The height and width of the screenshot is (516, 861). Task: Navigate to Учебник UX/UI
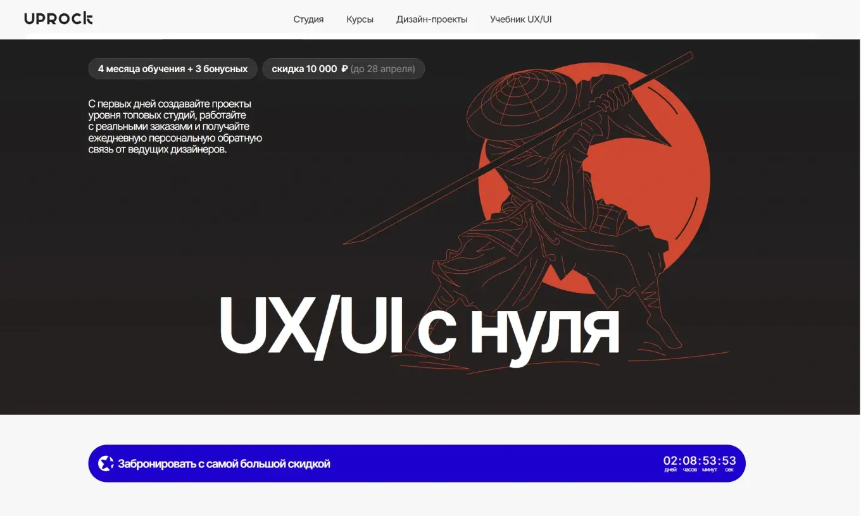tap(520, 19)
